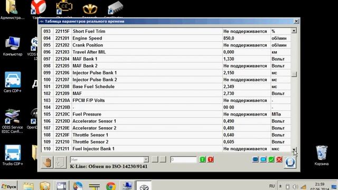Open the Daewoo logo desktop shortcut
This screenshot has height=190, width=338.
point(90,10)
